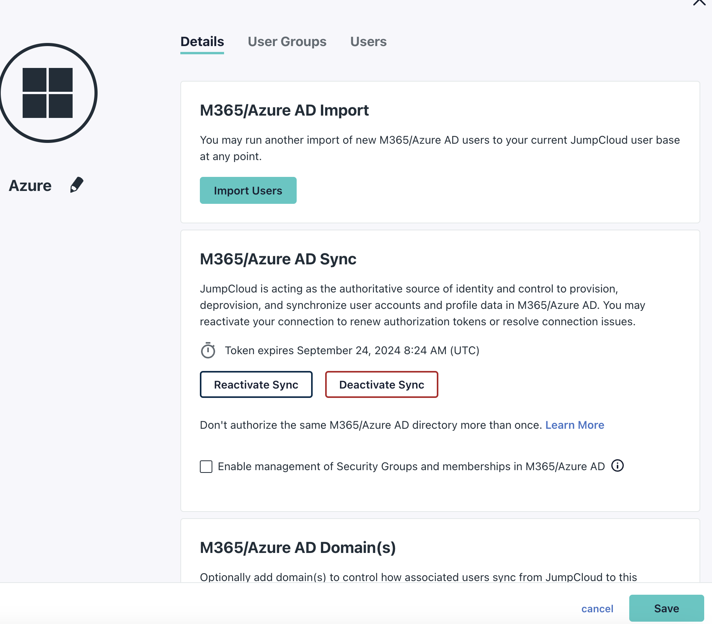Viewport: 712px width, 624px height.
Task: Click the M365/Azure AD Sync heading
Action: [x=278, y=259]
